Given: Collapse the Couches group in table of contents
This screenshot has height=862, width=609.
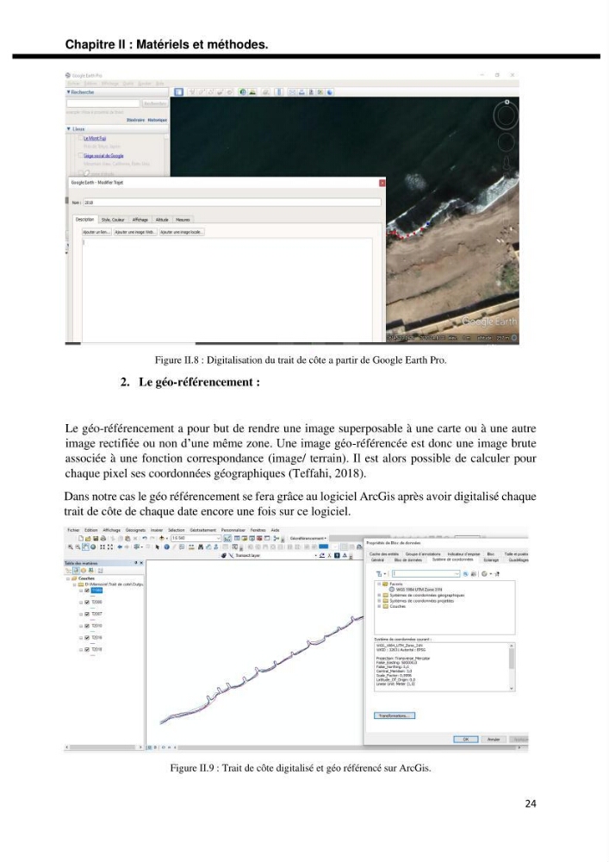Looking at the screenshot, I should coord(69,578).
